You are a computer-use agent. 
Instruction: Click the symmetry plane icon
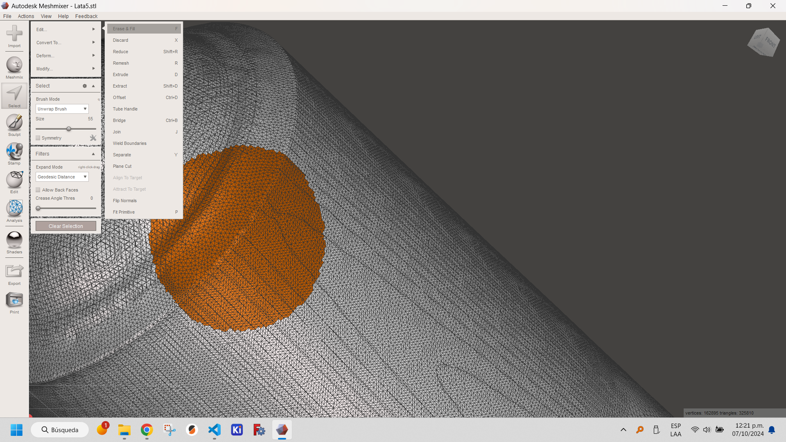pos(93,138)
